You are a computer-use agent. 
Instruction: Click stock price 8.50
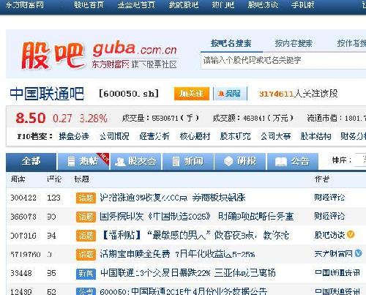[x=31, y=118]
